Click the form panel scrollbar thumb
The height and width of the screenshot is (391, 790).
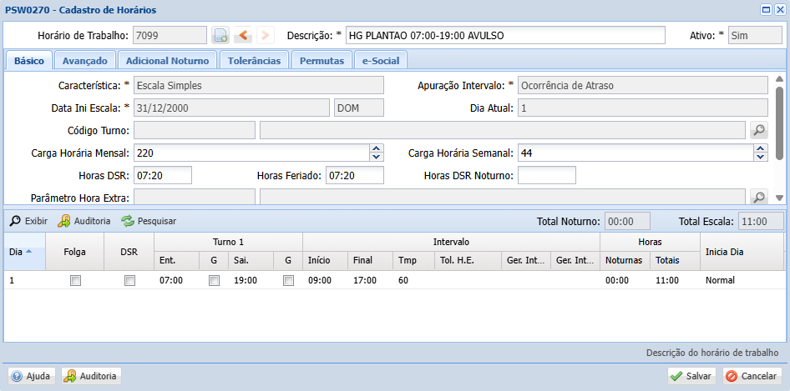point(779,123)
